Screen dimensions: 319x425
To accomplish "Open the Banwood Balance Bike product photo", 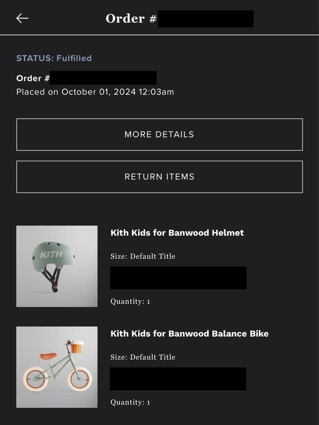I will coord(57,367).
